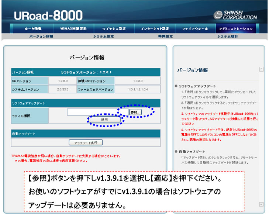
Task: Click the CUバージョン label cell
Action: coord(30,81)
